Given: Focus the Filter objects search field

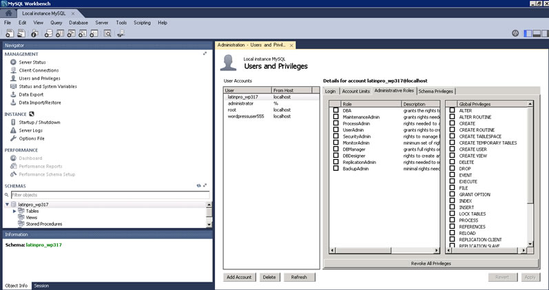Looking at the screenshot, I should click(110, 195).
